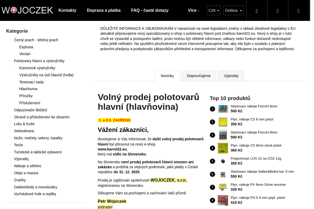Open Odpuzovače škůdců category
The width and height of the screenshot is (314, 209).
(31, 110)
